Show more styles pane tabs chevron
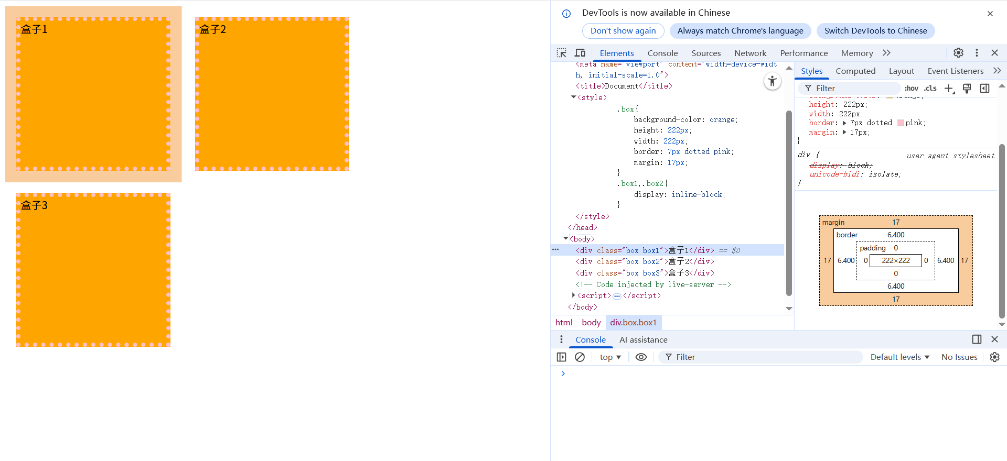This screenshot has height=461, width=1007. pyautogui.click(x=997, y=71)
